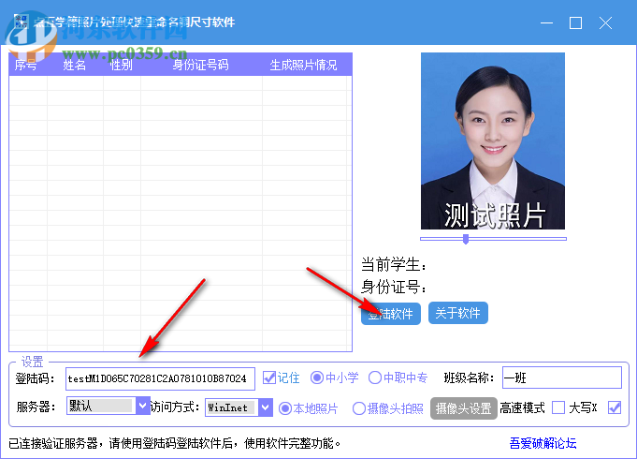Click the 测试照片 photo preview
The width and height of the screenshot is (637, 459).
pos(493,141)
